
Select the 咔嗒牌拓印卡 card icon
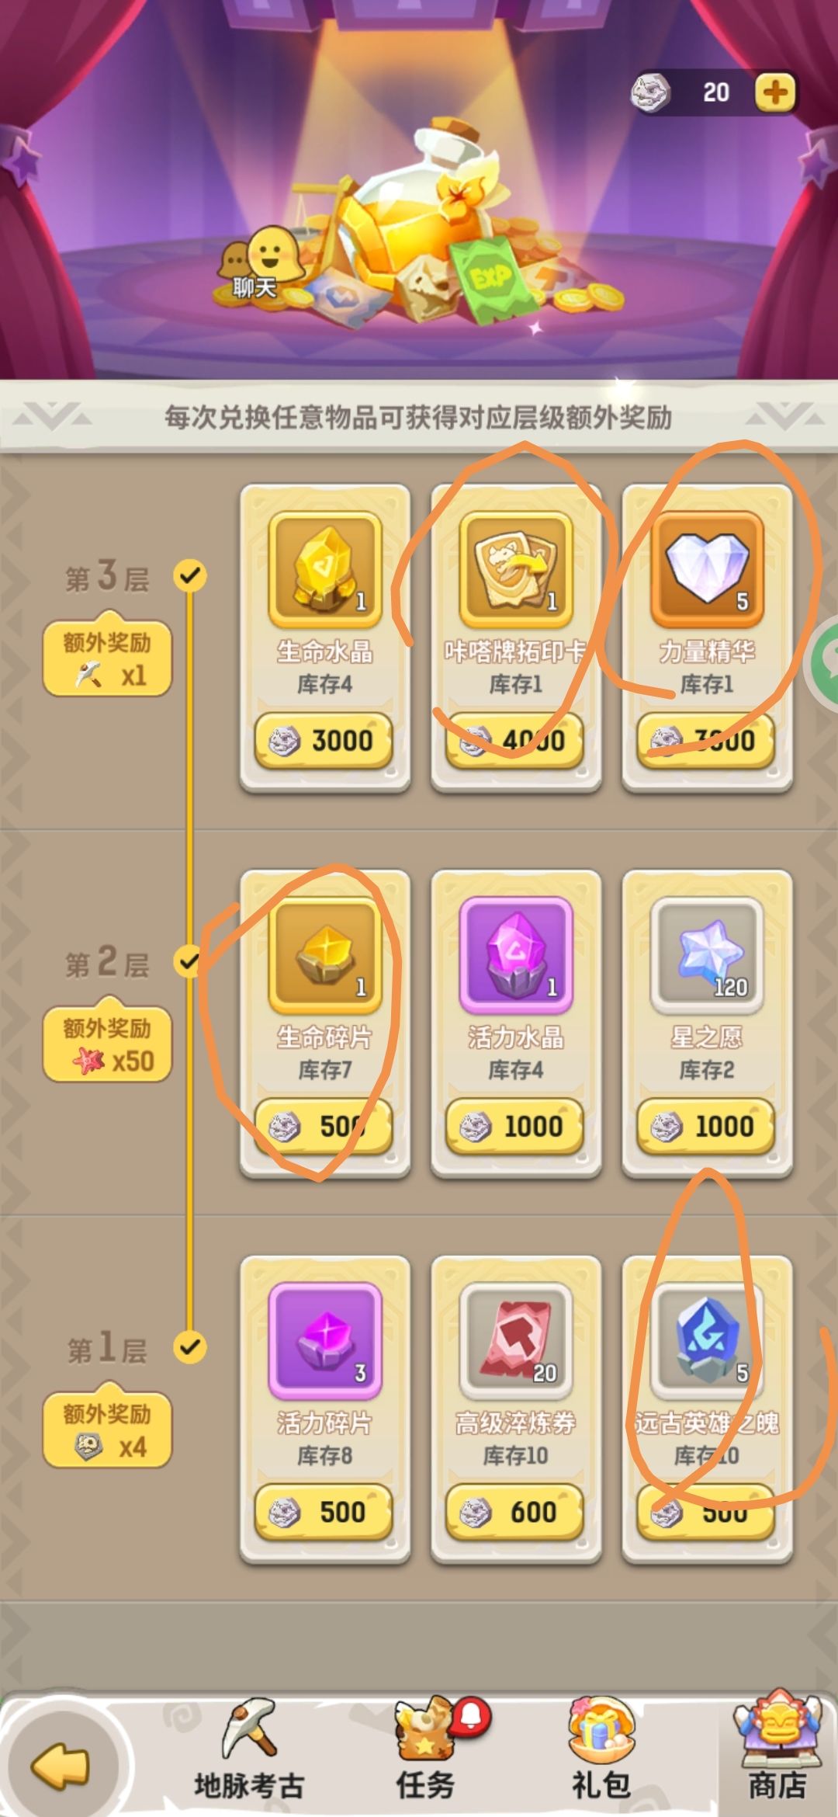(x=516, y=570)
